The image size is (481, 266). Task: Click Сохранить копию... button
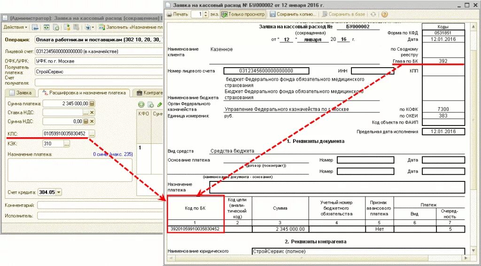coord(293,14)
